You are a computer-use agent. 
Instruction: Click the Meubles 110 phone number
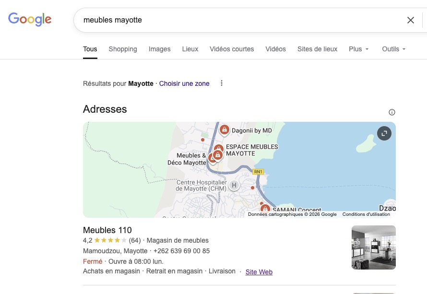182,251
